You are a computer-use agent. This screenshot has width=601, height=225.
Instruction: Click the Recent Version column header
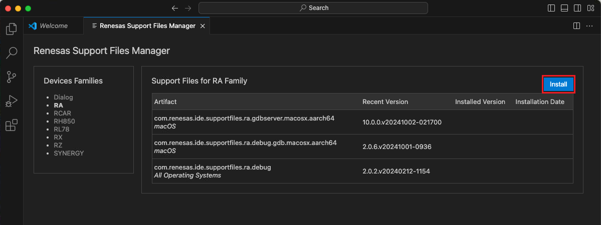coord(385,102)
